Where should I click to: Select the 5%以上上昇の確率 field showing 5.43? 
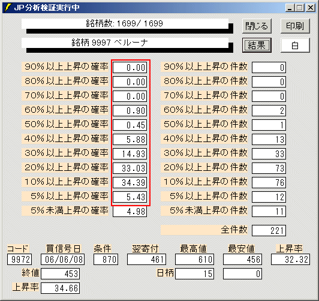[x=130, y=197]
